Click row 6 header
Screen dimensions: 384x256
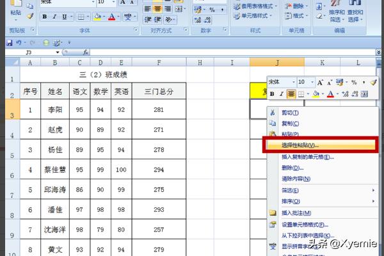tap(12, 170)
